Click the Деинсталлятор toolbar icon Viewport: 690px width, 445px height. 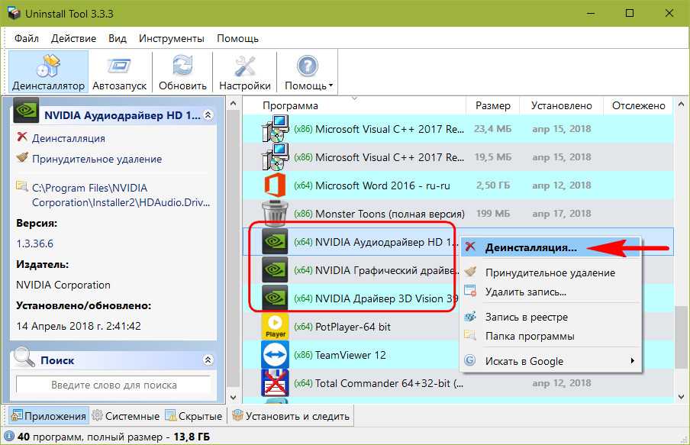pyautogui.click(x=47, y=66)
